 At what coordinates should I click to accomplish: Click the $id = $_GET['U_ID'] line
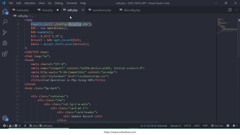pyautogui.click(x=47, y=36)
